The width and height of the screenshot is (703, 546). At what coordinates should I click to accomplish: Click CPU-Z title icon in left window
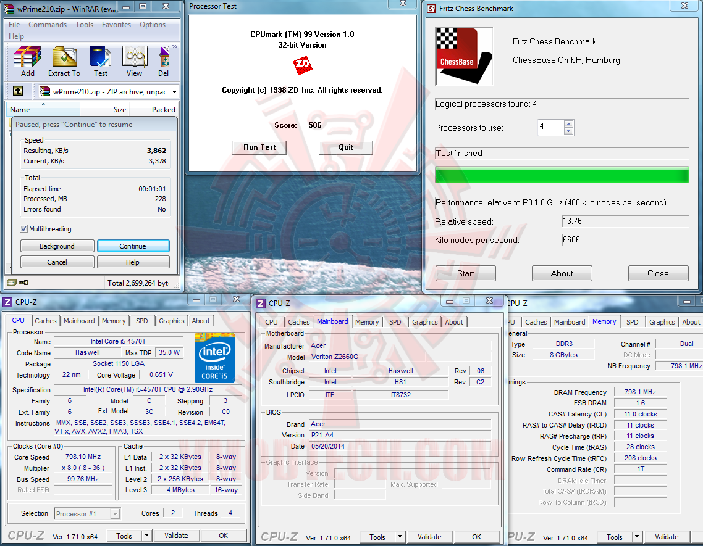click(7, 302)
